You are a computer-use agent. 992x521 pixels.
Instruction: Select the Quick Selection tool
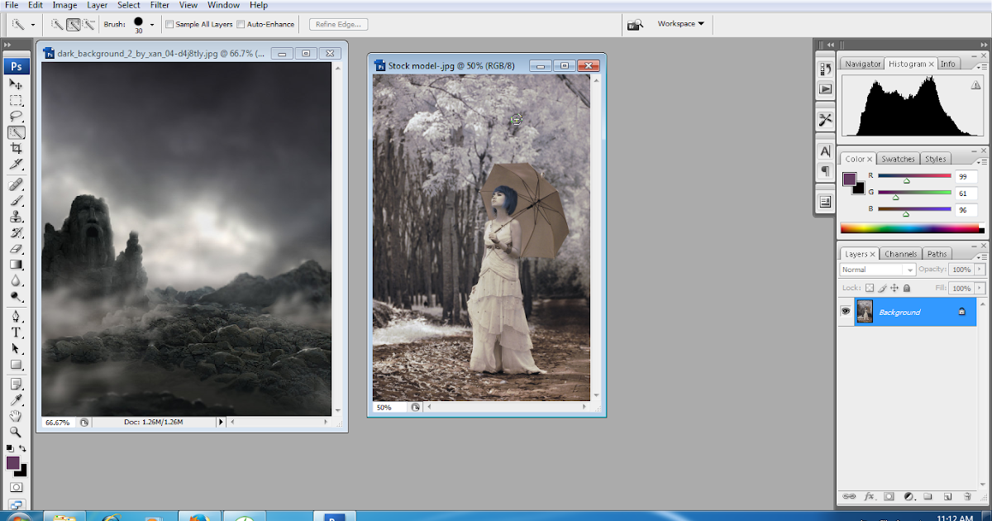(x=17, y=131)
